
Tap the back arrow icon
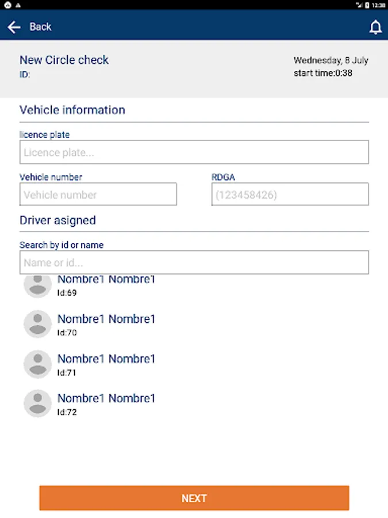tap(14, 26)
